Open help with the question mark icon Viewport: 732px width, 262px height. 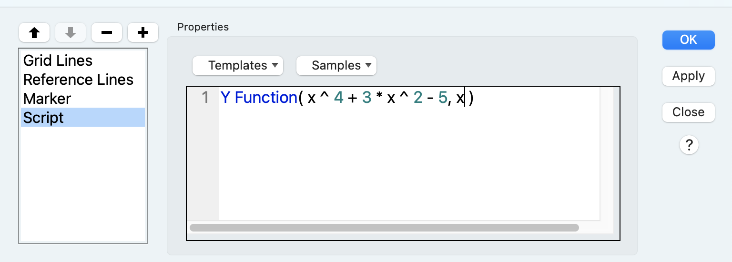tap(689, 144)
